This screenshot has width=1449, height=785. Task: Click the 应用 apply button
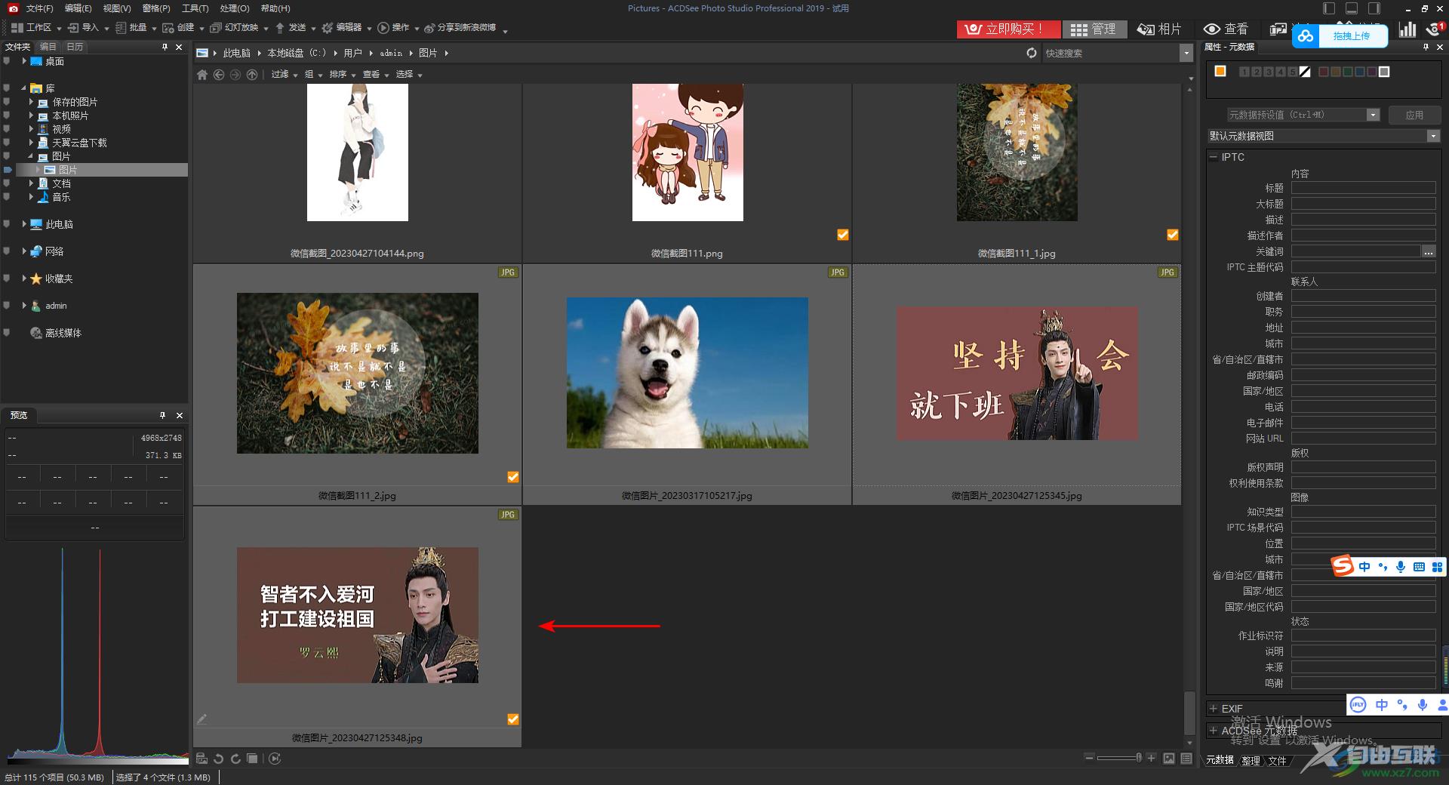pos(1414,115)
